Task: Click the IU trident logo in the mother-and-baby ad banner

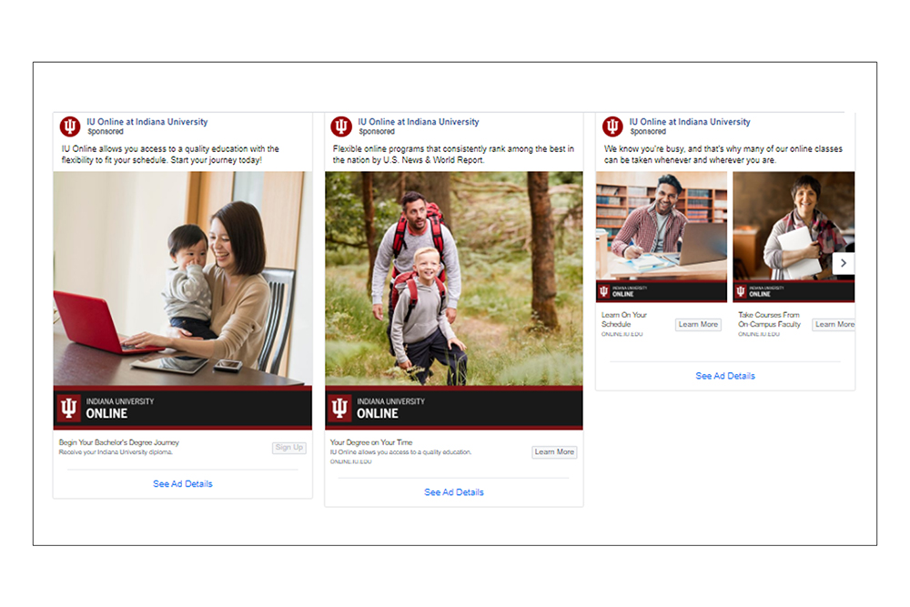Action: tap(68, 408)
